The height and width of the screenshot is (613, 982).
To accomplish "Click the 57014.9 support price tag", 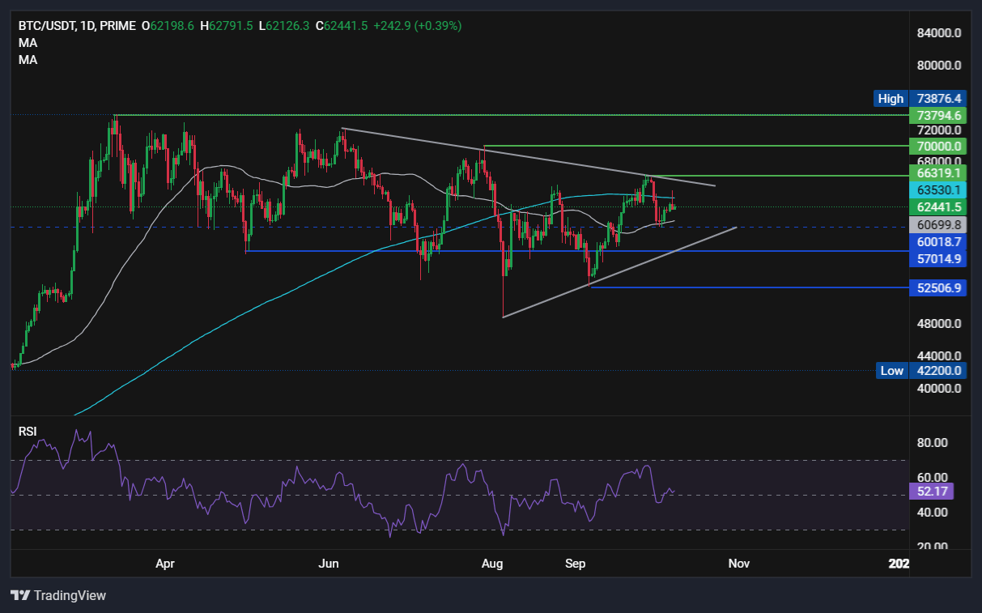I will [938, 259].
